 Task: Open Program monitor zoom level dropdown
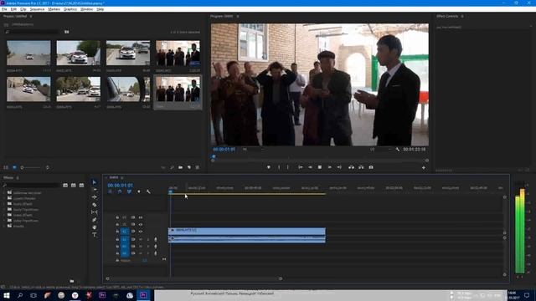(x=254, y=150)
